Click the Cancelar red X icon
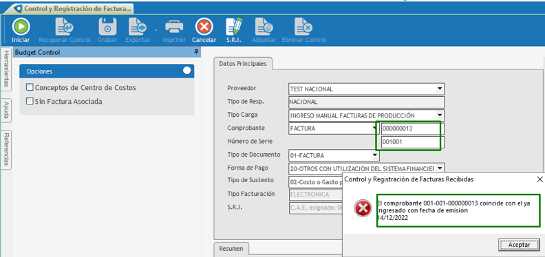This screenshot has height=257, width=545. pyautogui.click(x=204, y=27)
